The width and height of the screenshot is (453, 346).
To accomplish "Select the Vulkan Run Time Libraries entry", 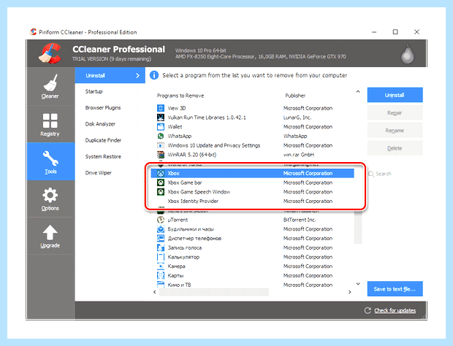I will coord(253,118).
